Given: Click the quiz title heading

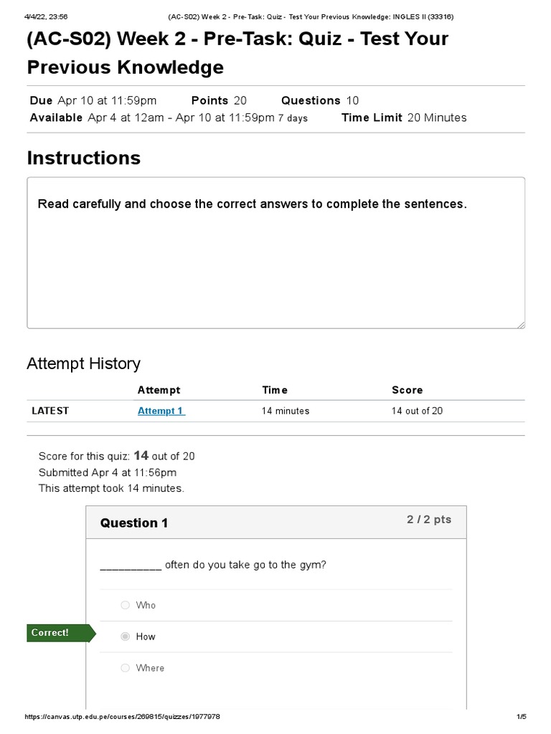Looking at the screenshot, I should point(237,52).
